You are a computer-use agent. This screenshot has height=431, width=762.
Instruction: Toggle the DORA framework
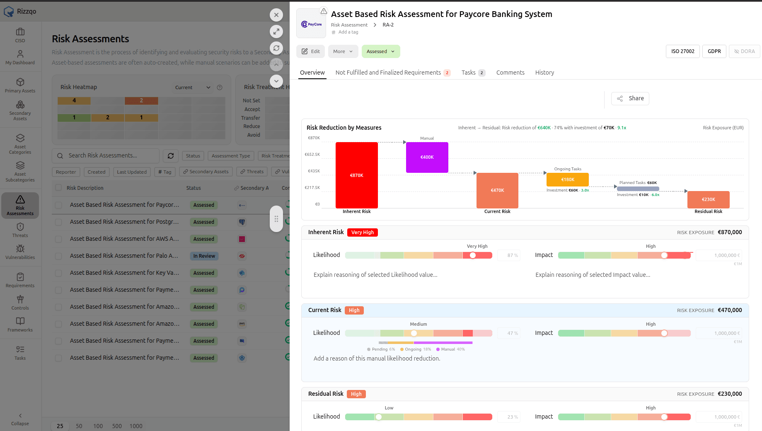pos(745,51)
